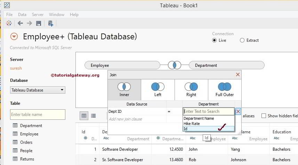Screen dimensions: 298x165
Task: Switch to metadata list view
Action: 93,116
